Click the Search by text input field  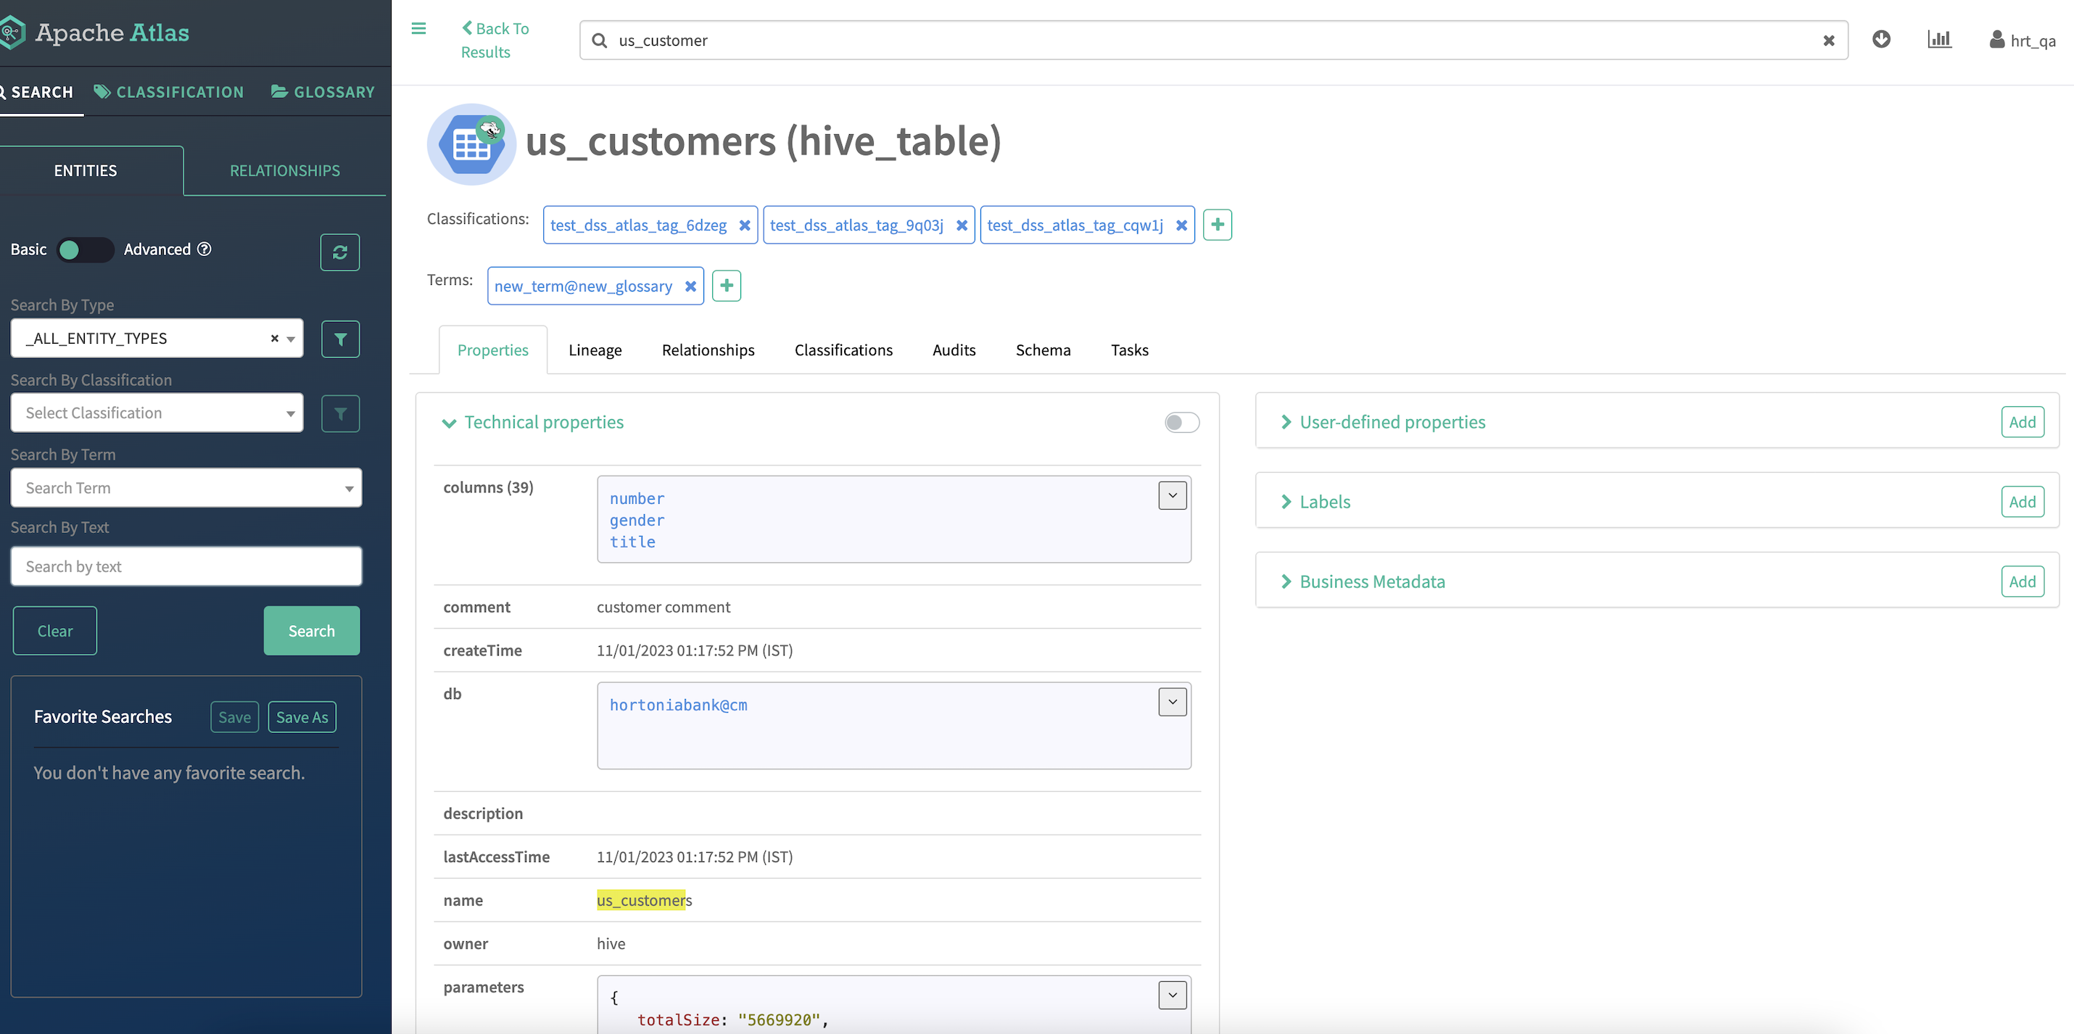click(x=186, y=567)
